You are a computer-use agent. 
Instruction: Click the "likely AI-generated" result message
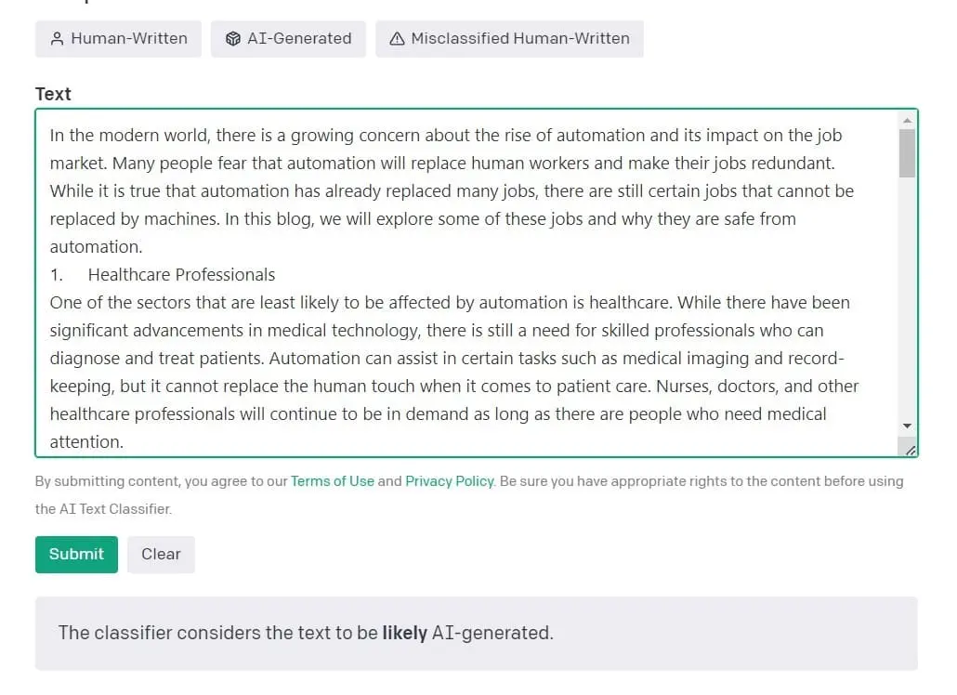(x=306, y=634)
